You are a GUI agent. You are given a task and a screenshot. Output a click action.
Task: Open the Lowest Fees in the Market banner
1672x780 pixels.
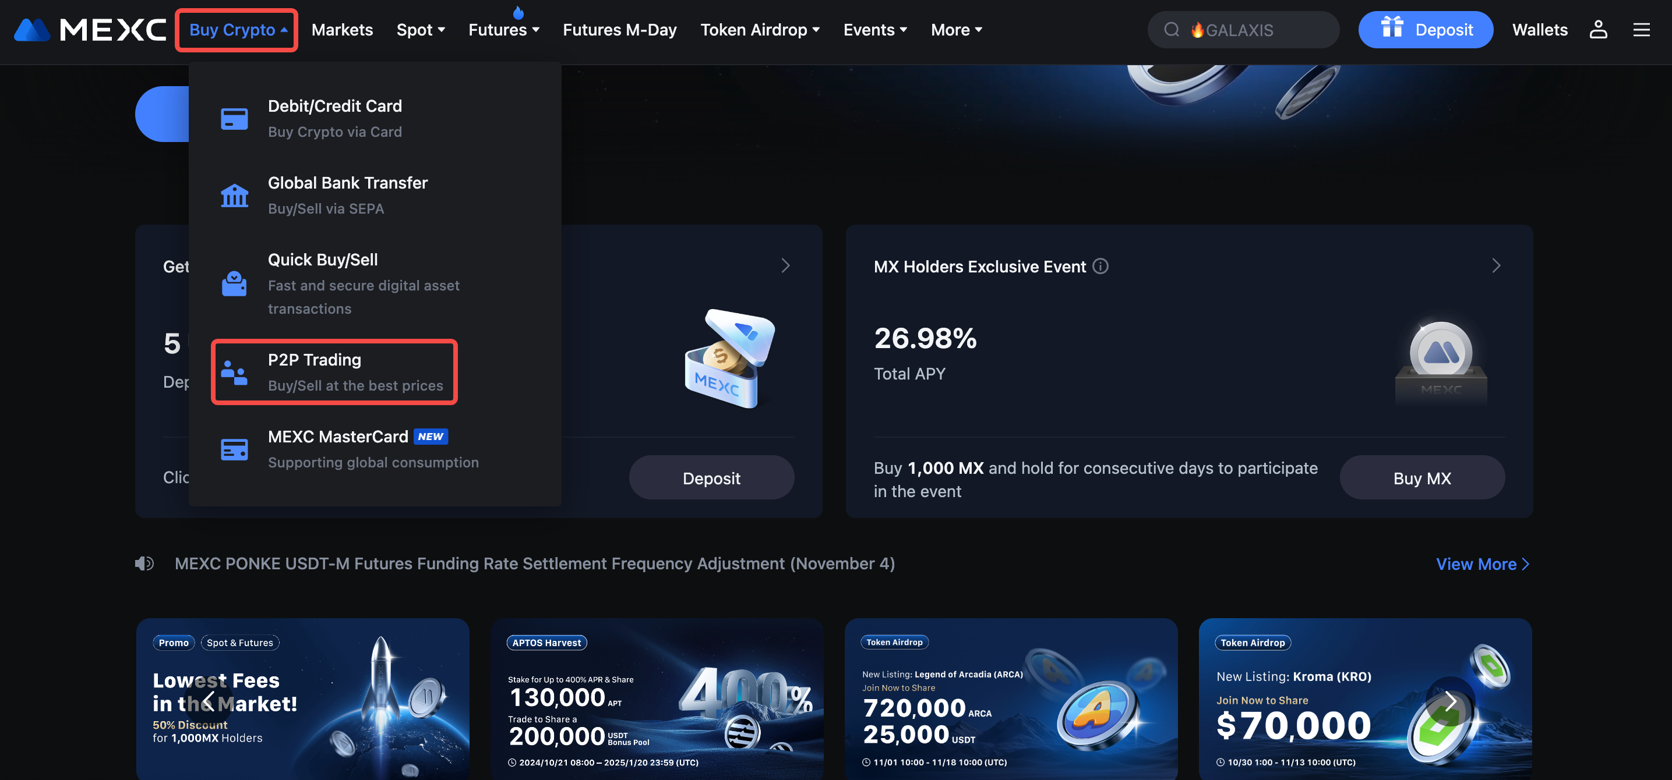click(302, 699)
